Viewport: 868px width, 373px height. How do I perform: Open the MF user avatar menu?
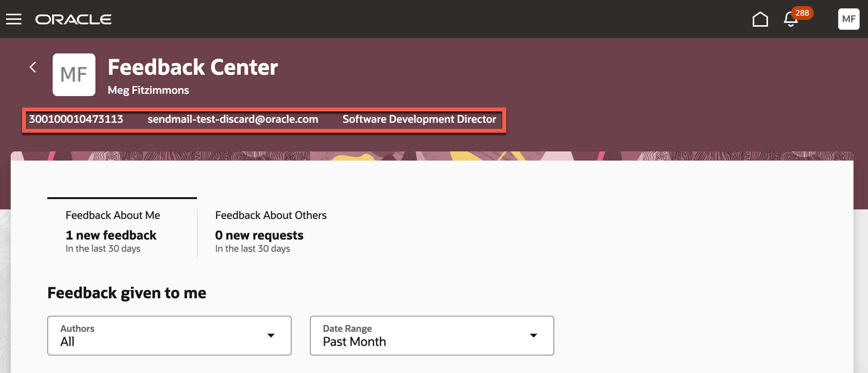click(x=849, y=19)
